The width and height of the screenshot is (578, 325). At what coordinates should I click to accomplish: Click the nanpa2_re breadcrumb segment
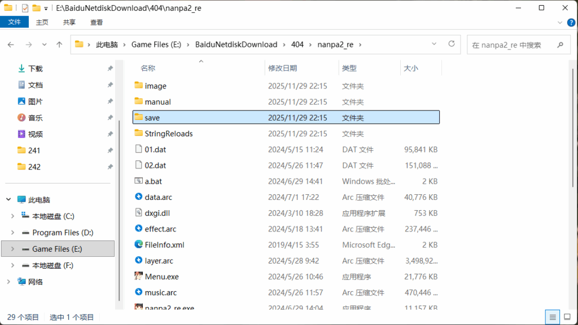point(335,44)
